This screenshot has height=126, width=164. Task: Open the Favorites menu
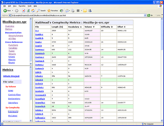click(x=22, y=6)
